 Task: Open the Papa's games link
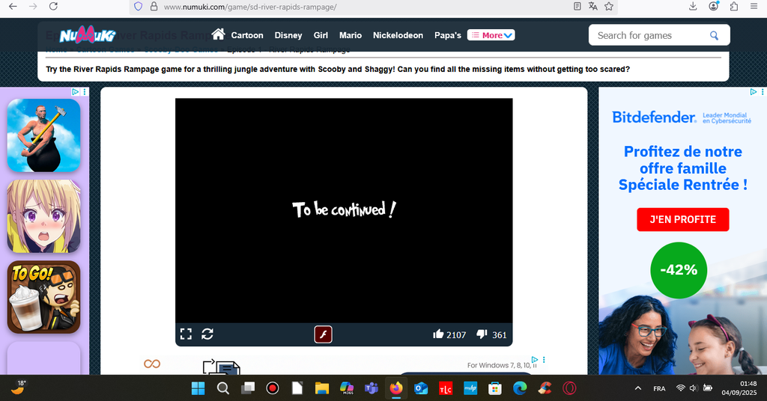point(447,35)
